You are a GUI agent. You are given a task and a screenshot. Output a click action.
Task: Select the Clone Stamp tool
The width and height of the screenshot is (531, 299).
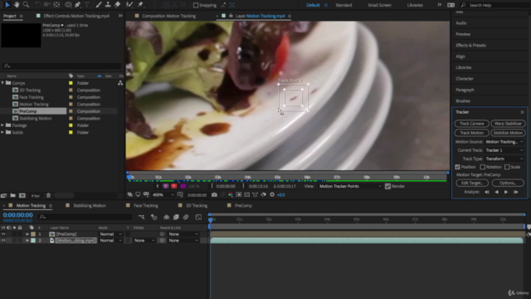pyautogui.click(x=108, y=5)
